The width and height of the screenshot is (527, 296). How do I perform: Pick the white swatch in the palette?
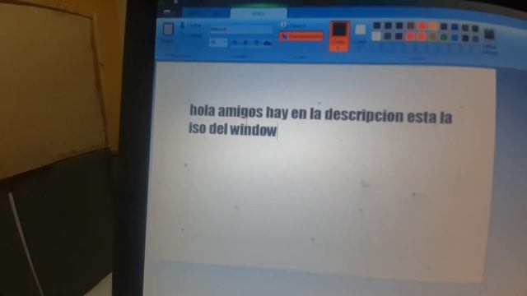[377, 36]
